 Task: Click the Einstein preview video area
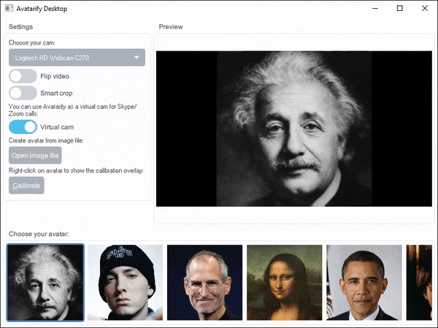294,129
